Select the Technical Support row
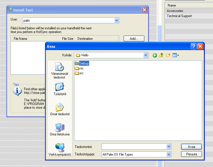213x167 pixels. 189,16
